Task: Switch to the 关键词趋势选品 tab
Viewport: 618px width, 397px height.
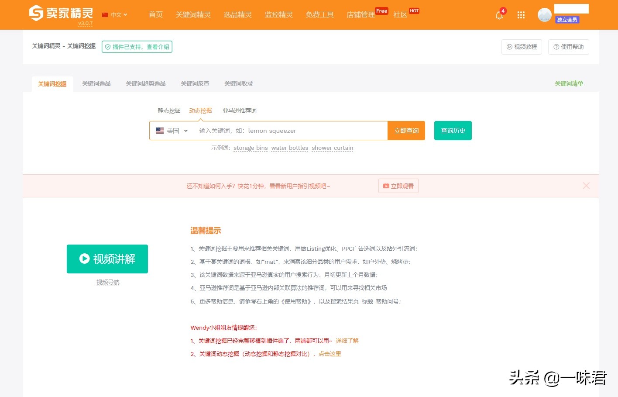Action: coord(146,83)
